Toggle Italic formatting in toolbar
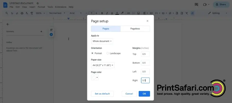232x103 pixels. coord(107,13)
